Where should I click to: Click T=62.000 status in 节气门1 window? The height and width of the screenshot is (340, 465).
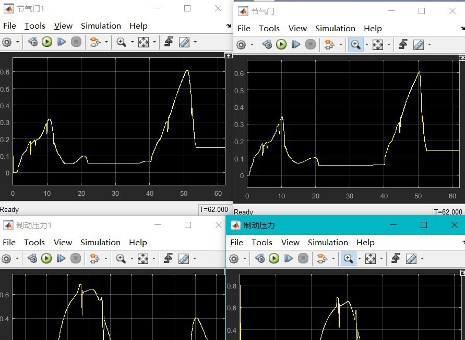click(x=213, y=209)
